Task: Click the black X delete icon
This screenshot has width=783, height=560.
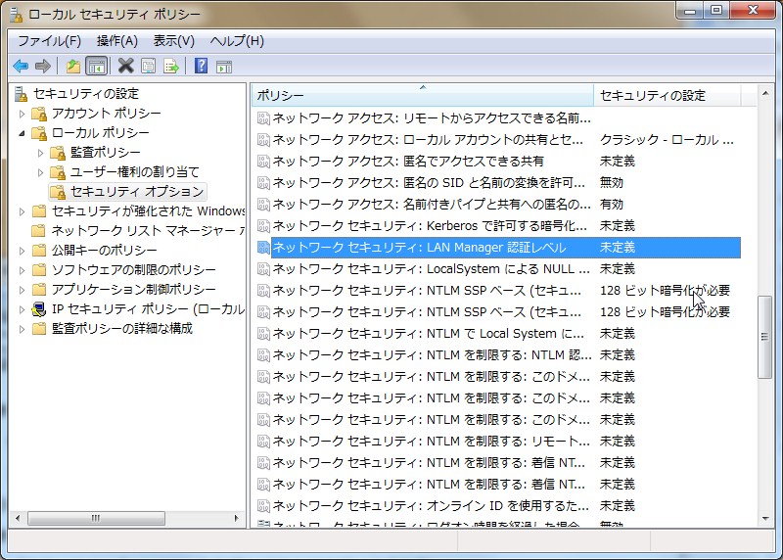Action: coord(126,66)
